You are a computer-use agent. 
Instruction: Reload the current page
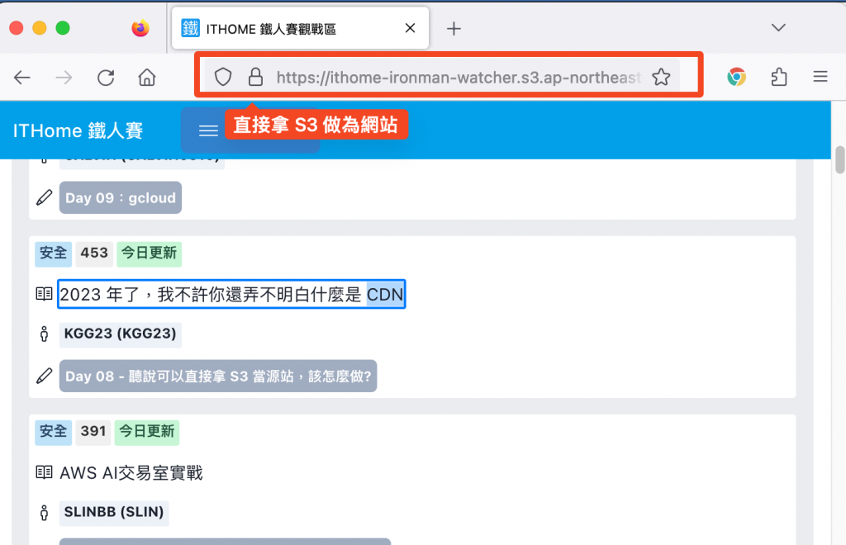[x=106, y=78]
